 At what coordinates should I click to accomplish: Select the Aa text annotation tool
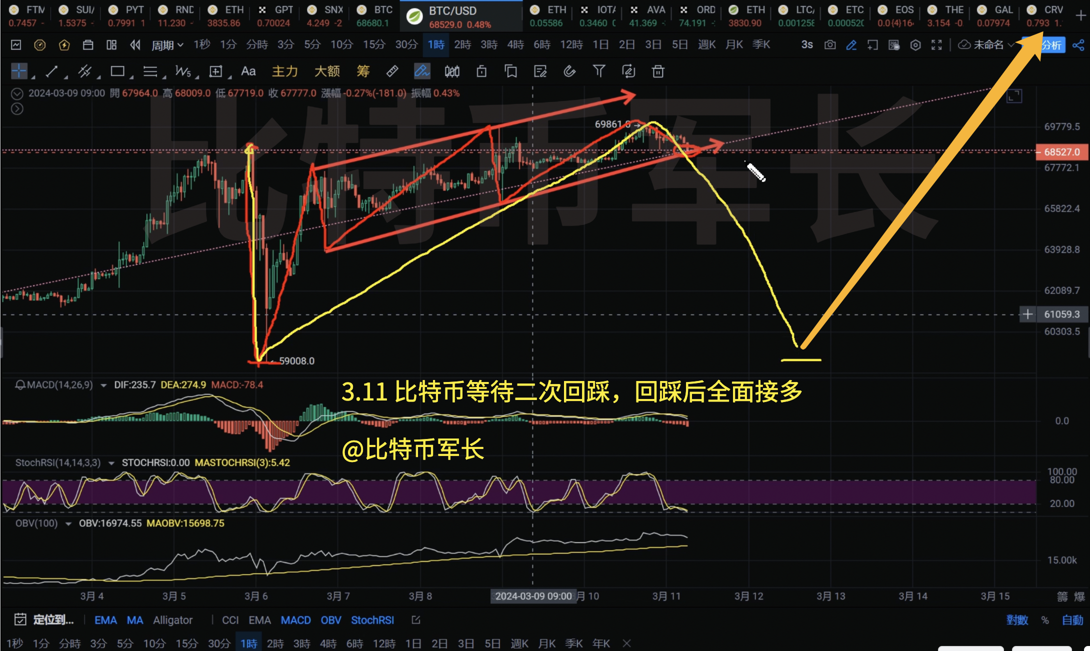coord(248,71)
